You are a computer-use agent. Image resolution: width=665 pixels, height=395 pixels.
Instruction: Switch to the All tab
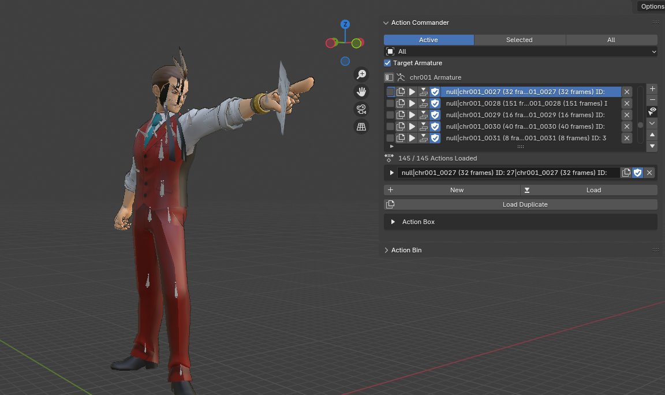coord(611,40)
